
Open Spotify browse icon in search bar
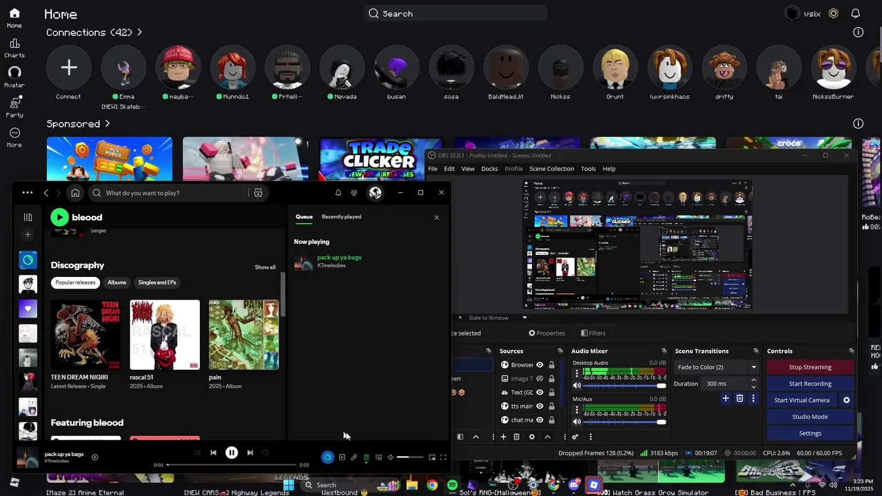click(x=258, y=193)
